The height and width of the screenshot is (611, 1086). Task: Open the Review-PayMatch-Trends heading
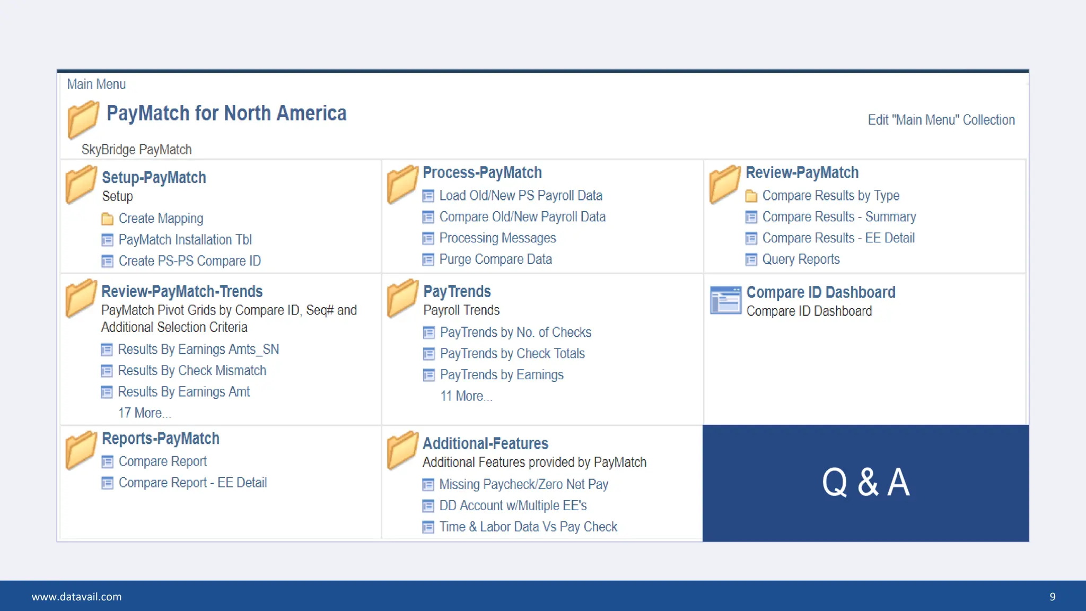[182, 291]
